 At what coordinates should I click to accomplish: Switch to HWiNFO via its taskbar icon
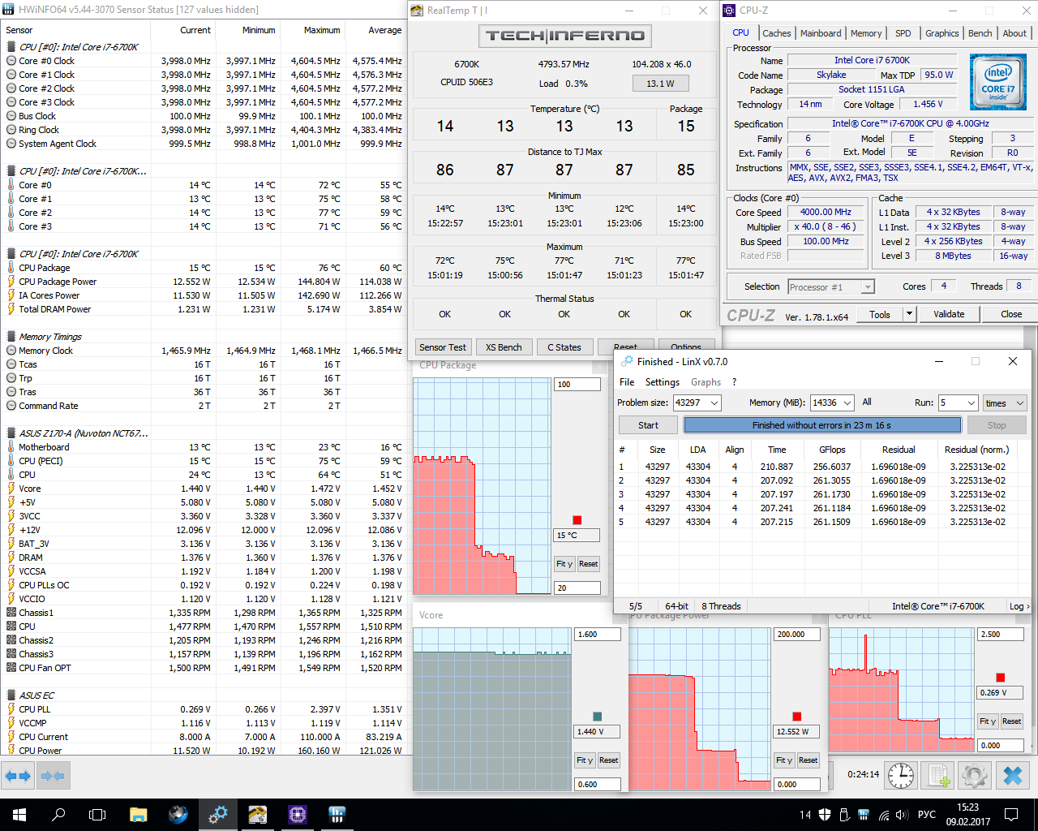tap(337, 815)
